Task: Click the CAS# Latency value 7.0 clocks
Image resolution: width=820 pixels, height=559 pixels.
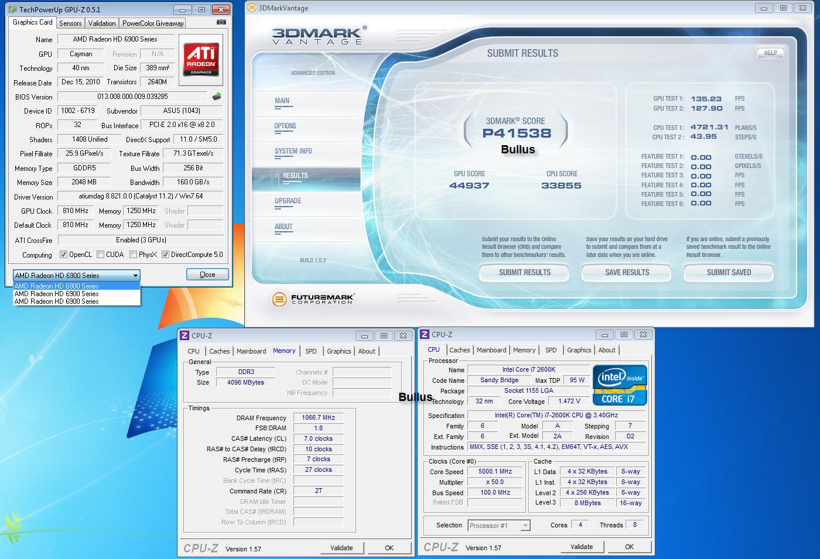Action: [x=318, y=438]
